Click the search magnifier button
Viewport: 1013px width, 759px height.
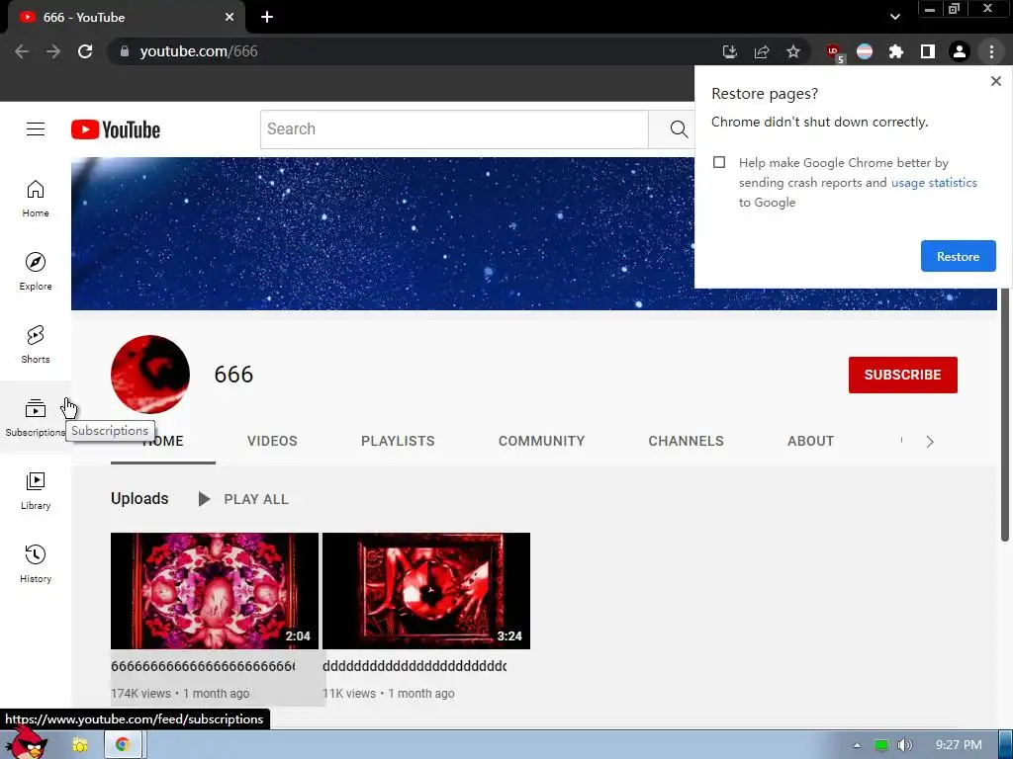pos(679,129)
